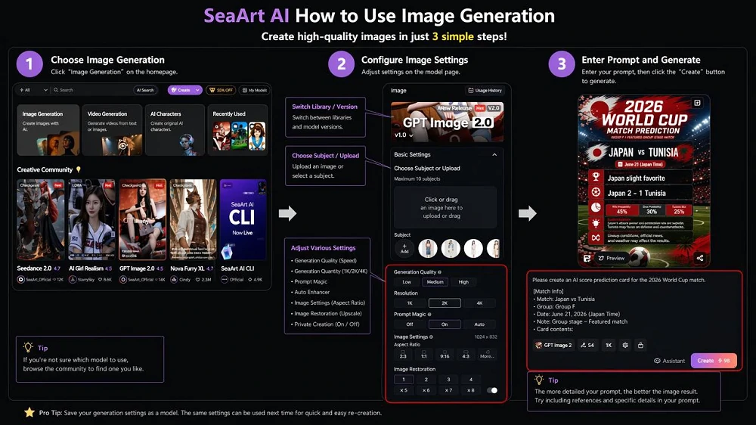Click the Create 98 generate button
Viewport: 756px width, 425px height.
[714, 361]
